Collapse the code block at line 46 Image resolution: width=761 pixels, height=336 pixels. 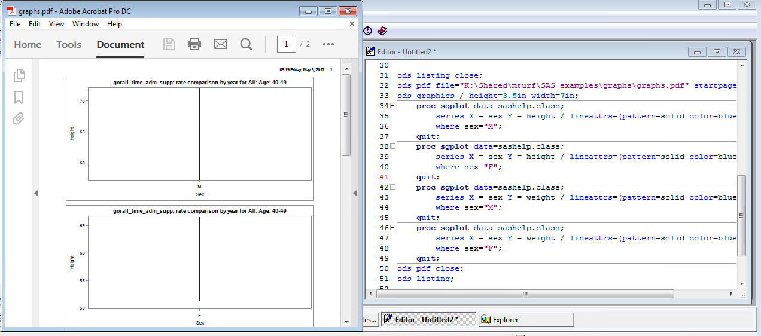click(x=393, y=228)
